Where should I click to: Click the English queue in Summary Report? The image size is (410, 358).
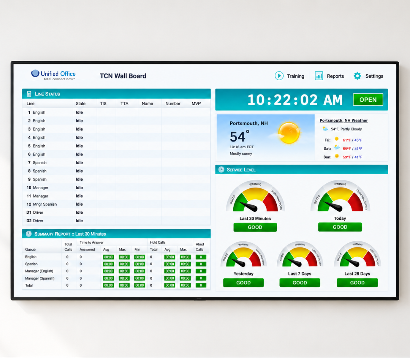[x=31, y=257]
